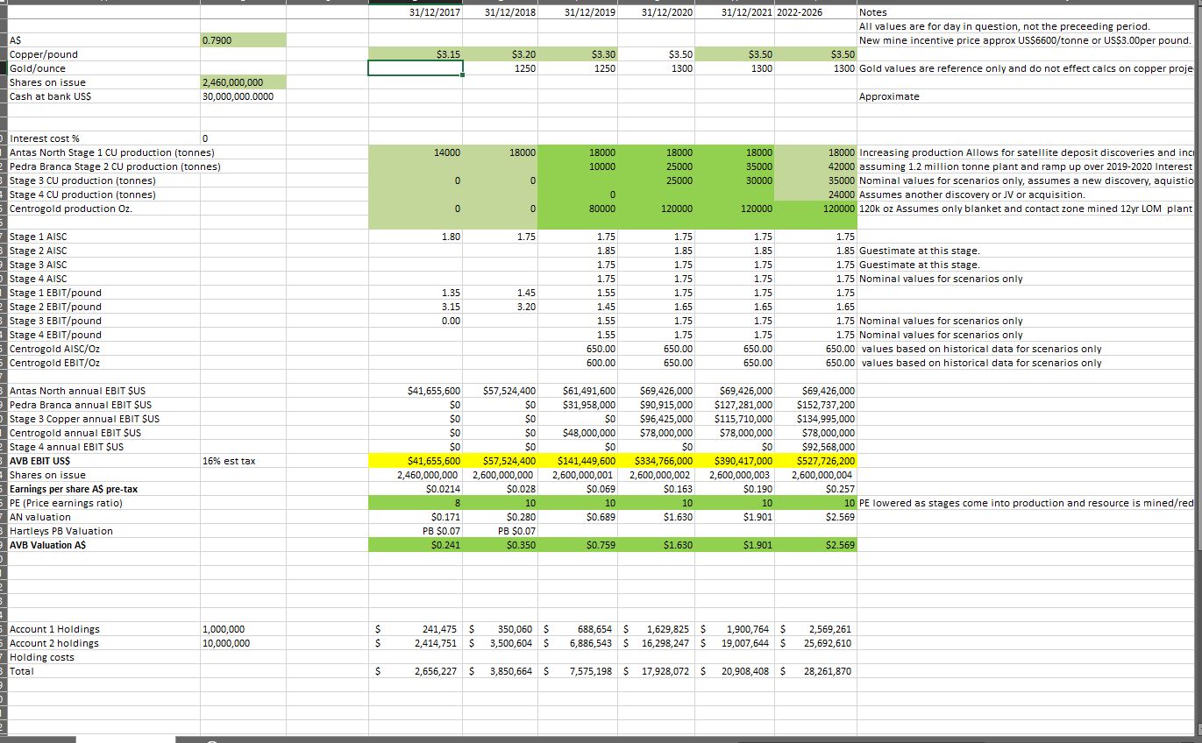Screen dimensions: 1202x743
Task: Click the Holding costs row label
Action: coord(41,657)
